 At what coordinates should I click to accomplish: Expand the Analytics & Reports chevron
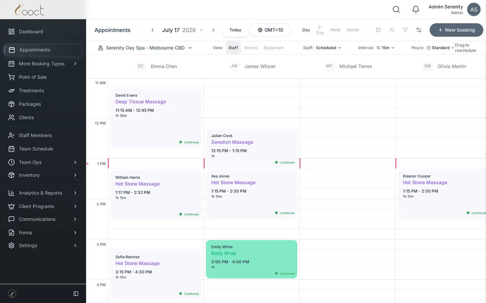pyautogui.click(x=75, y=193)
